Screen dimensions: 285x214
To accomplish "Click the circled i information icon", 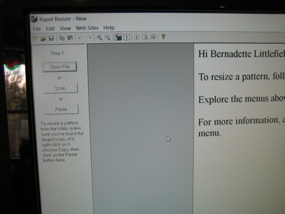I will click(137, 37).
